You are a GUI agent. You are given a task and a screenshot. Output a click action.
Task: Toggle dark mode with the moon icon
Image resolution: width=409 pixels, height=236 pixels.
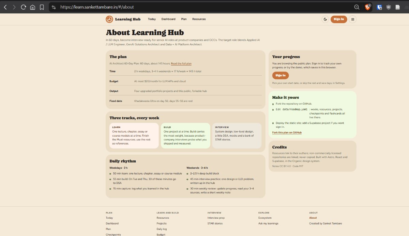click(x=325, y=19)
